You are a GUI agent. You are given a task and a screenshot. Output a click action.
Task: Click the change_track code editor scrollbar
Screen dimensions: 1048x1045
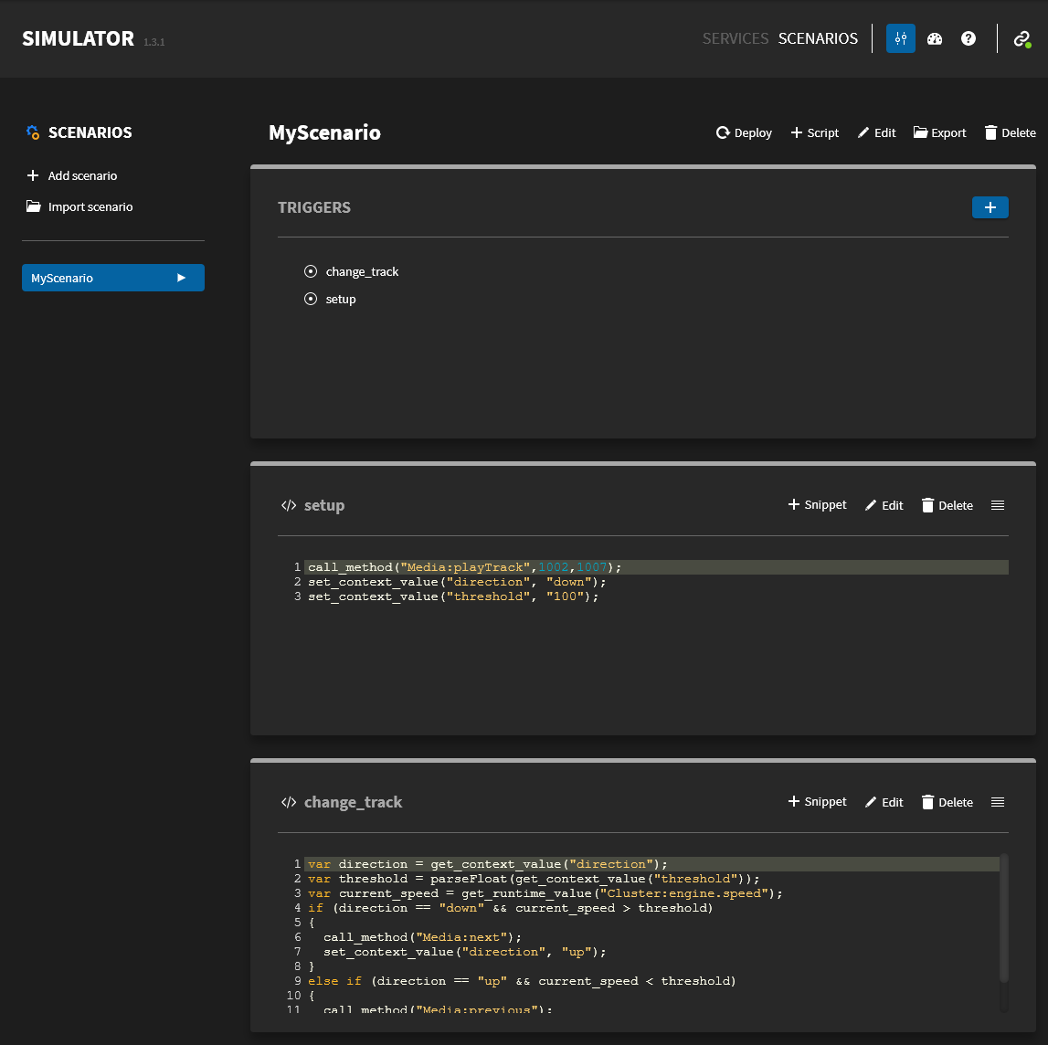[x=1004, y=918]
